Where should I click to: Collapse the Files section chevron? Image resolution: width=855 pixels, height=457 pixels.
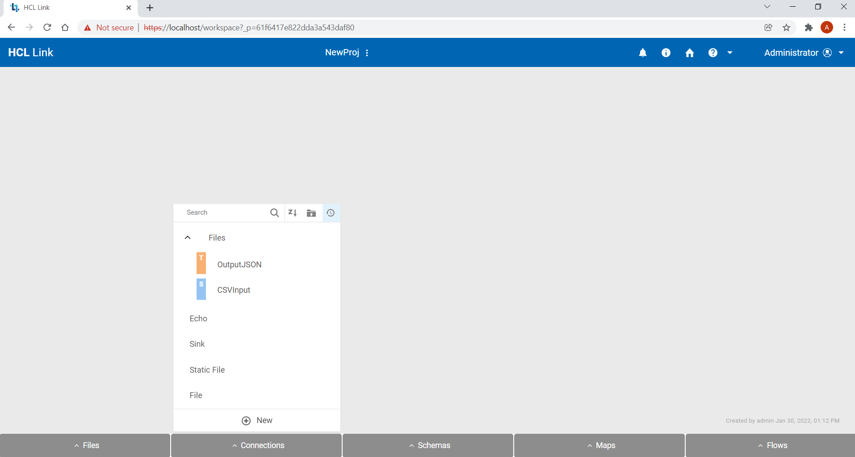[187, 237]
